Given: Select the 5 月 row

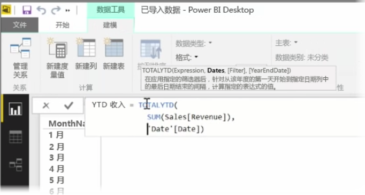Looking at the screenshot, I should tap(56, 180).
